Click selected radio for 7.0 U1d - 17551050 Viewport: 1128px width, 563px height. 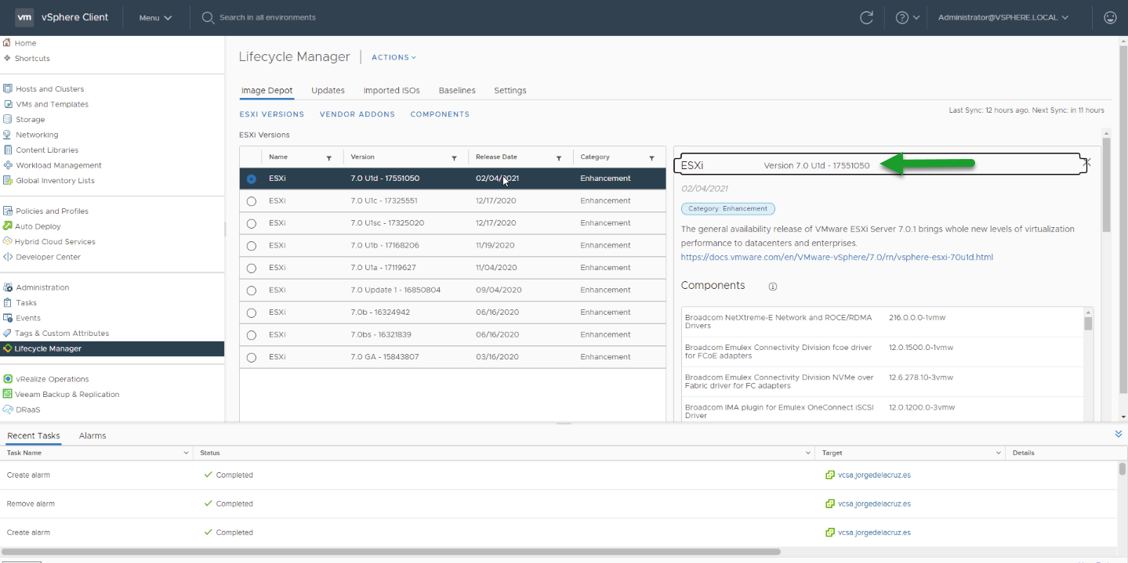[251, 179]
